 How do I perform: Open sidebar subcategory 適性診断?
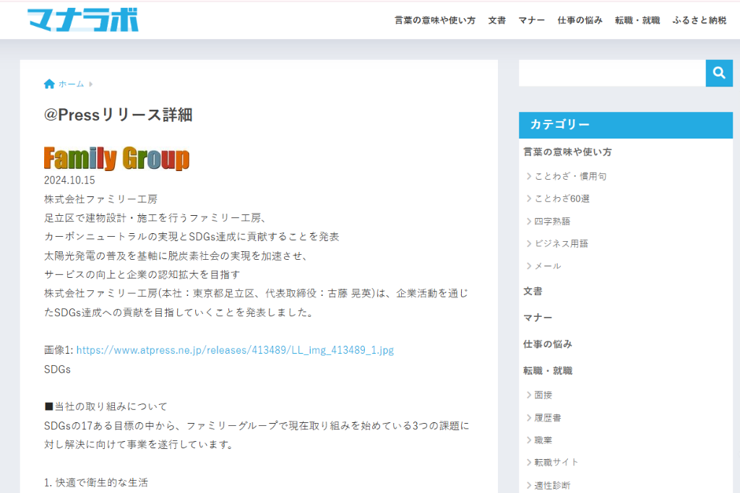coord(552,486)
